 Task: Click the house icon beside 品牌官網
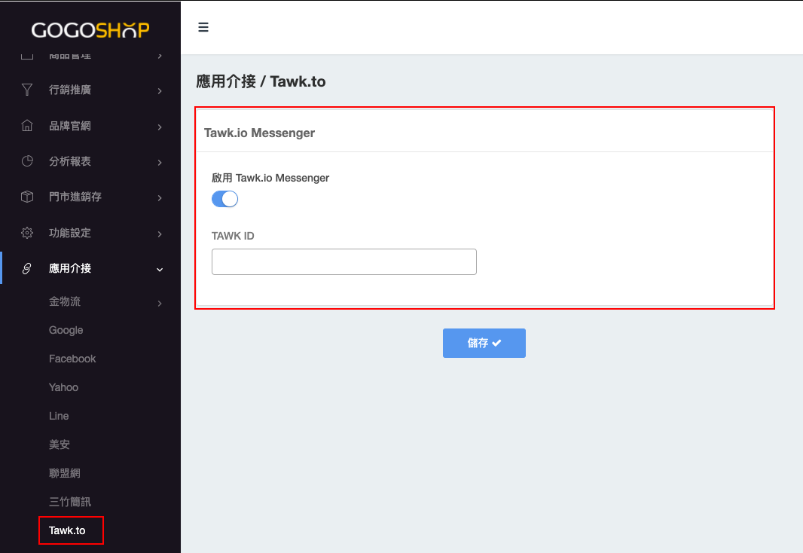[27, 126]
